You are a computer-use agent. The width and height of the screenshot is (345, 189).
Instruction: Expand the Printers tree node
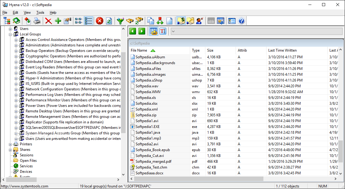coord(10,144)
